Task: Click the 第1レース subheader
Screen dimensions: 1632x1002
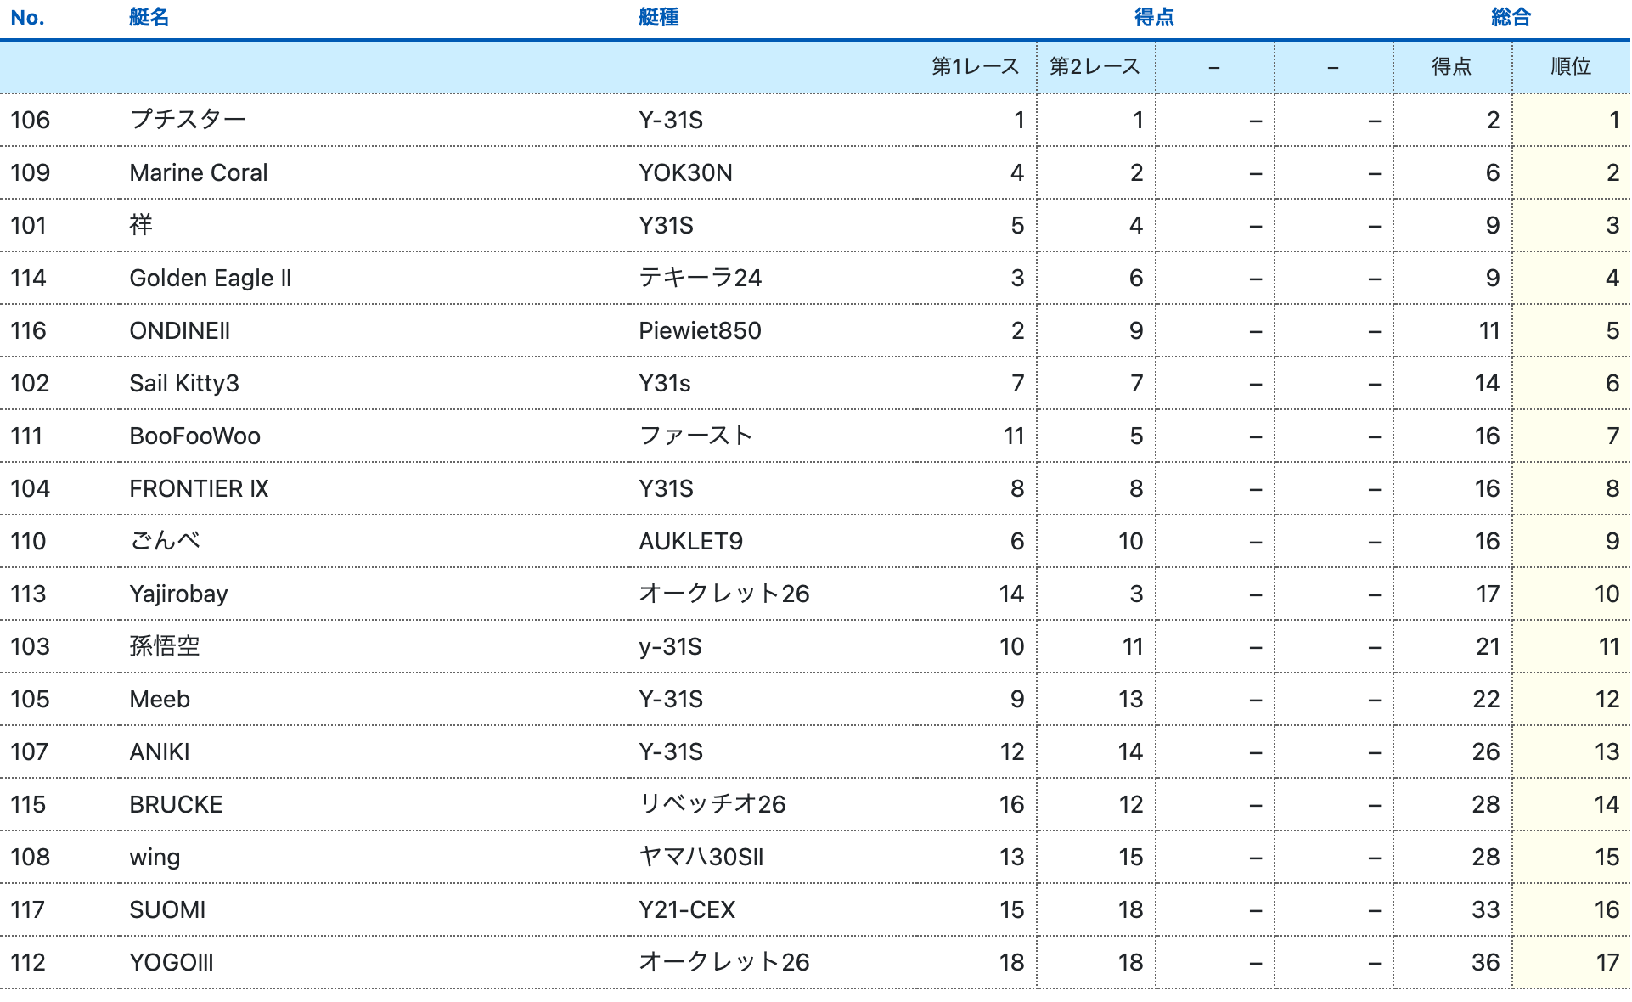Action: tap(975, 66)
